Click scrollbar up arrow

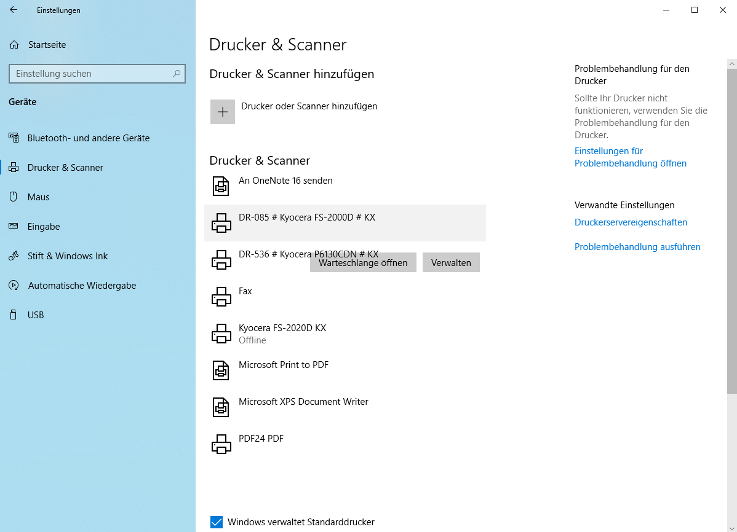click(732, 64)
